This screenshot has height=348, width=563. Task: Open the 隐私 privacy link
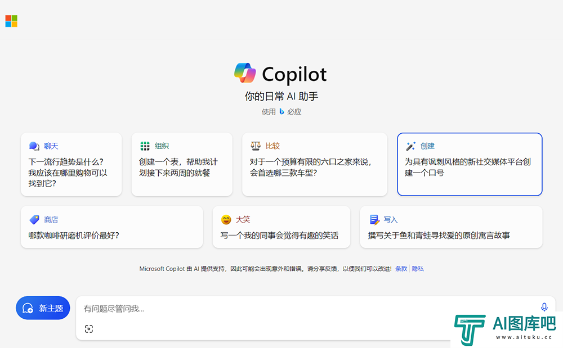418,269
